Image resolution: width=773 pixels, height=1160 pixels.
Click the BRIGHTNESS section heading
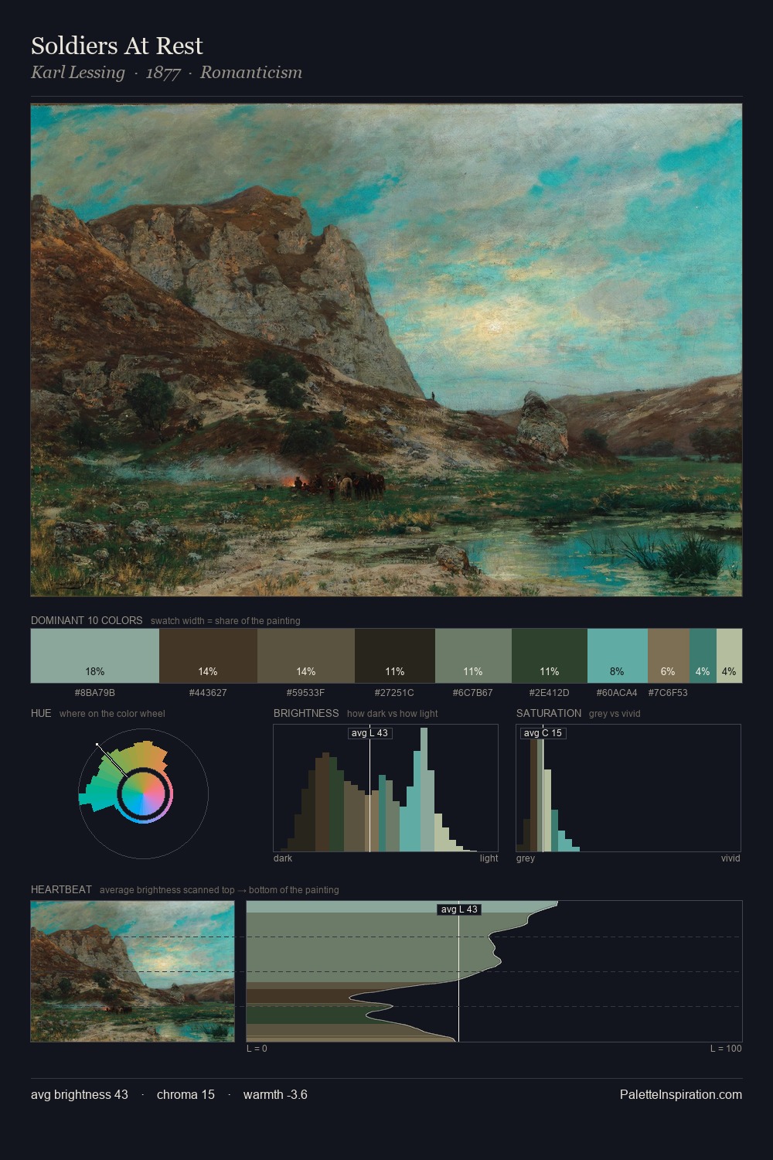(x=306, y=713)
